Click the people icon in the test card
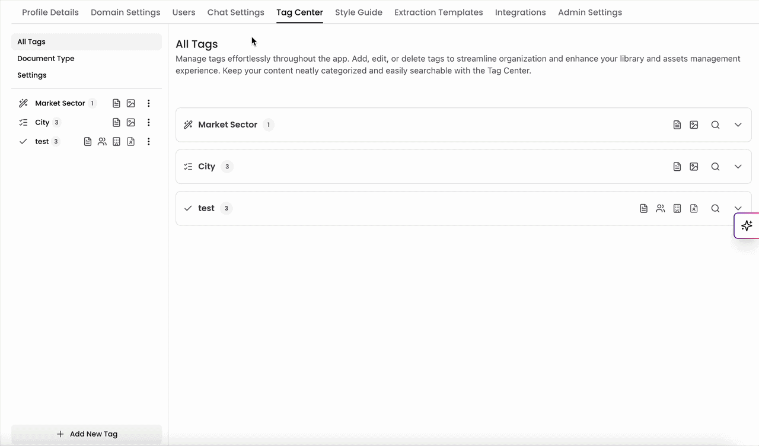This screenshot has width=759, height=446. 661,208
